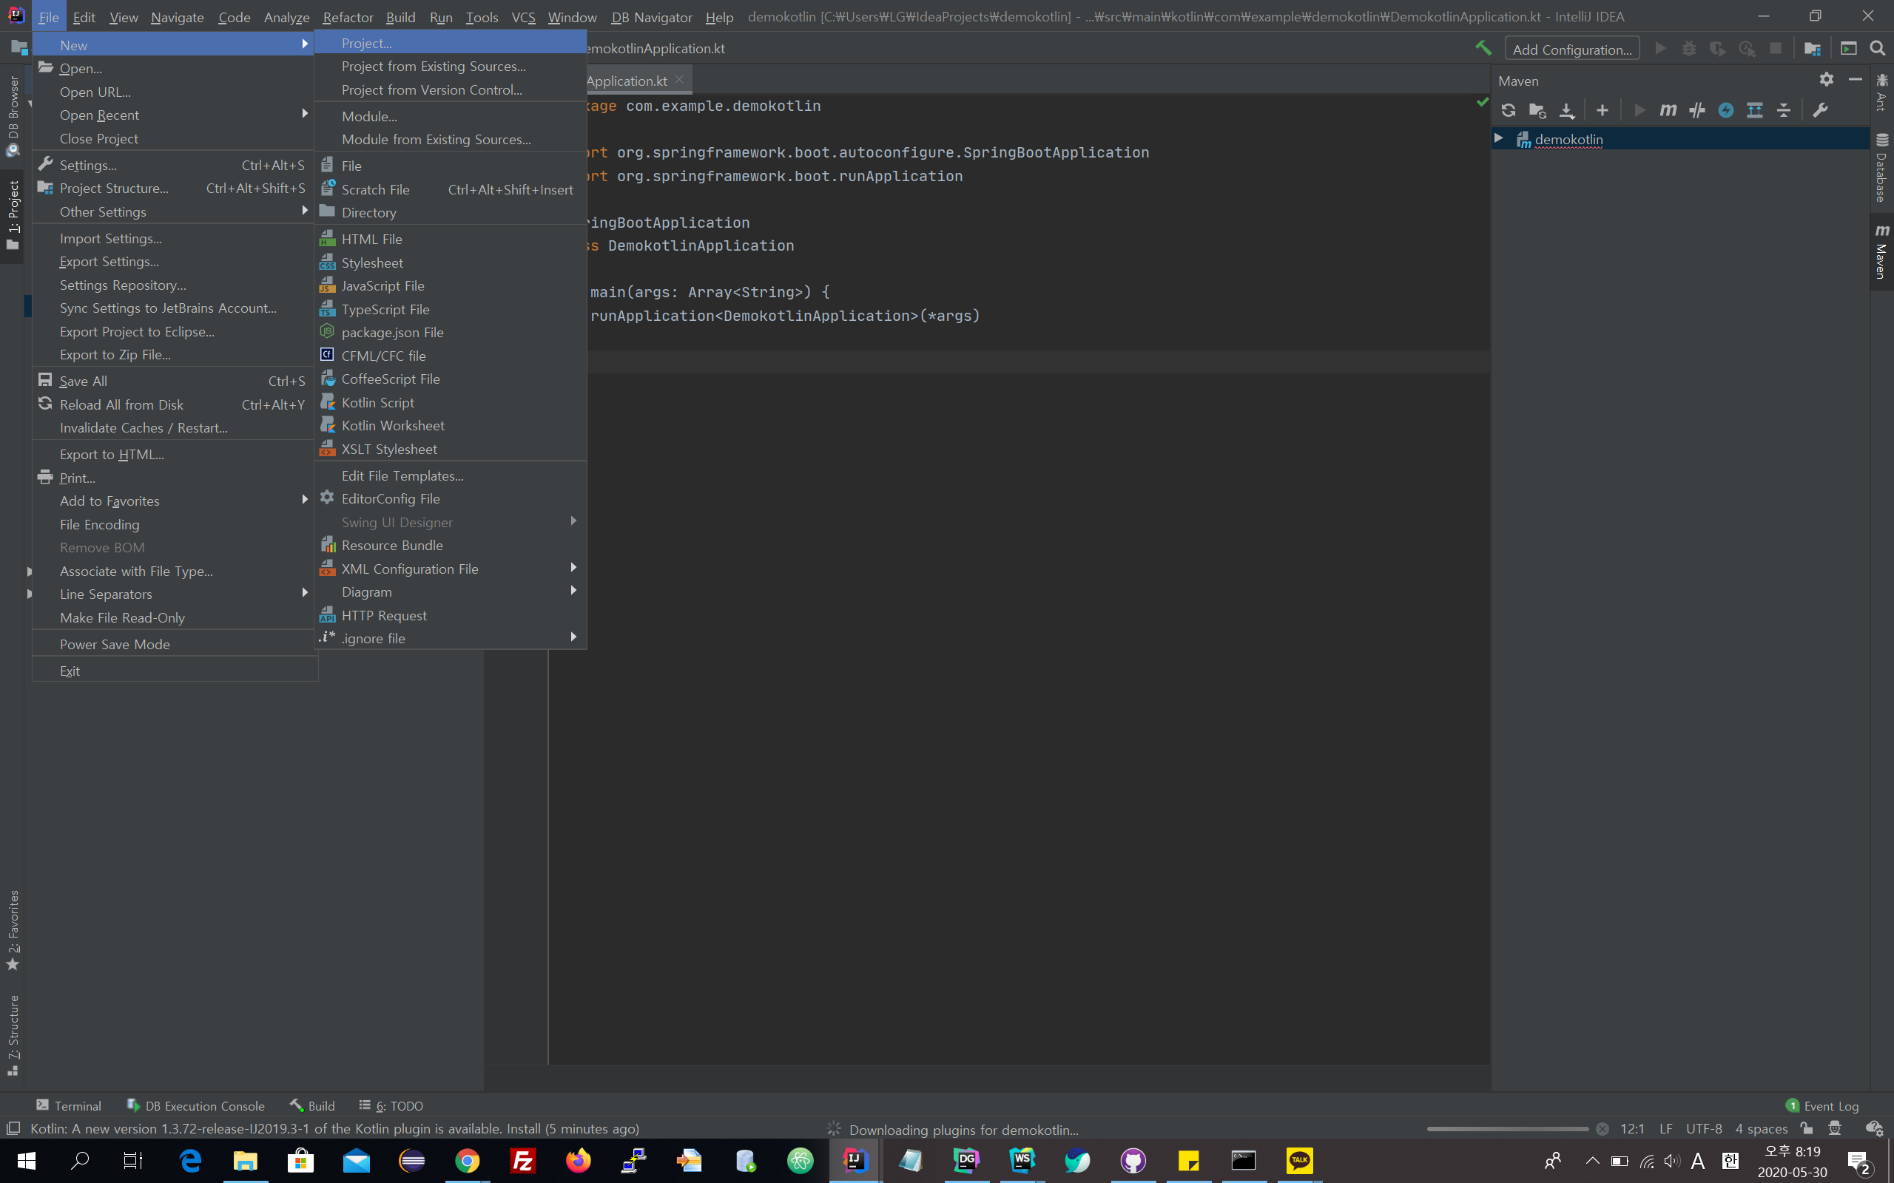Viewport: 1894px width, 1183px height.
Task: Select Kotlin Script from New submenu
Action: [x=378, y=402]
